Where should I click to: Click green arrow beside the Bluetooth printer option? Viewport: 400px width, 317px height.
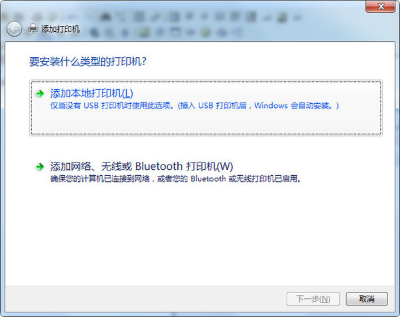point(40,167)
